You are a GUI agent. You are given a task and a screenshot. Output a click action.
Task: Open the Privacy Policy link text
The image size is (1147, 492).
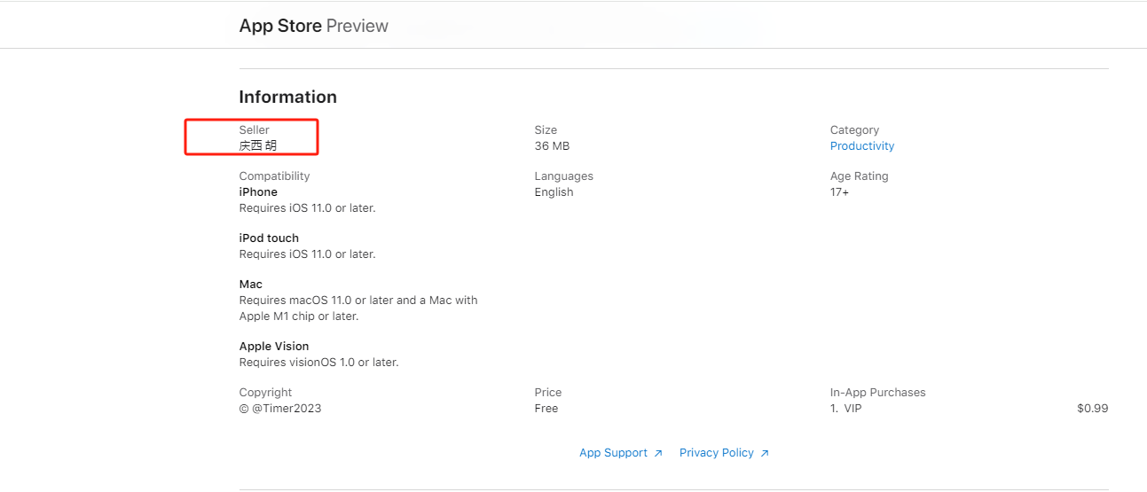pos(716,453)
